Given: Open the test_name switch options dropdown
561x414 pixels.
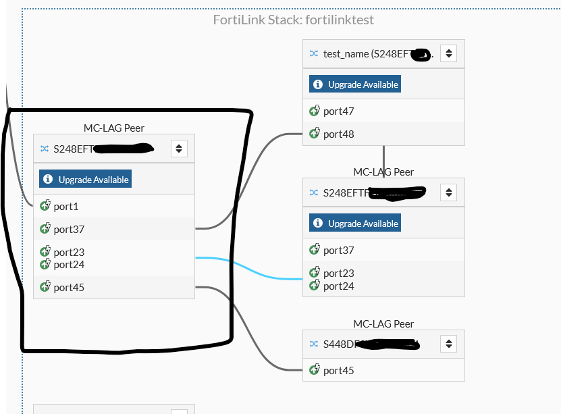Looking at the screenshot, I should pos(449,53).
